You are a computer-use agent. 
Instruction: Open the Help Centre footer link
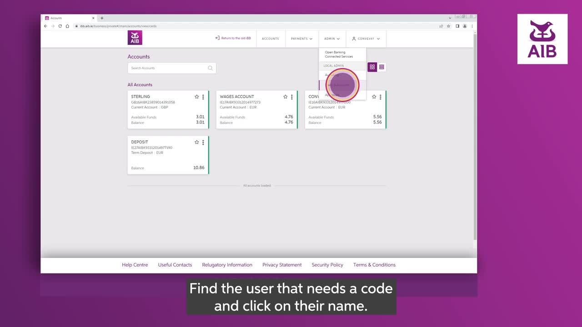click(x=135, y=265)
